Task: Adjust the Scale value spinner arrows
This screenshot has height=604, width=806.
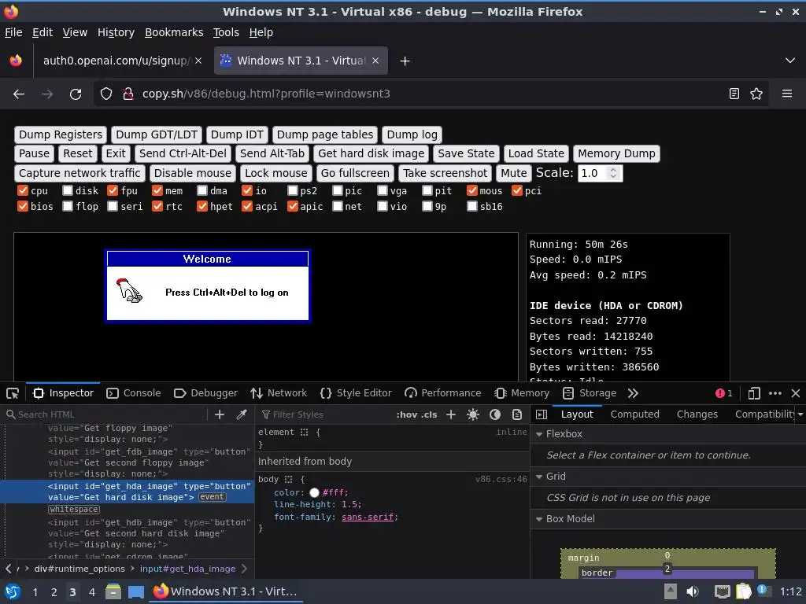Action: [612, 173]
